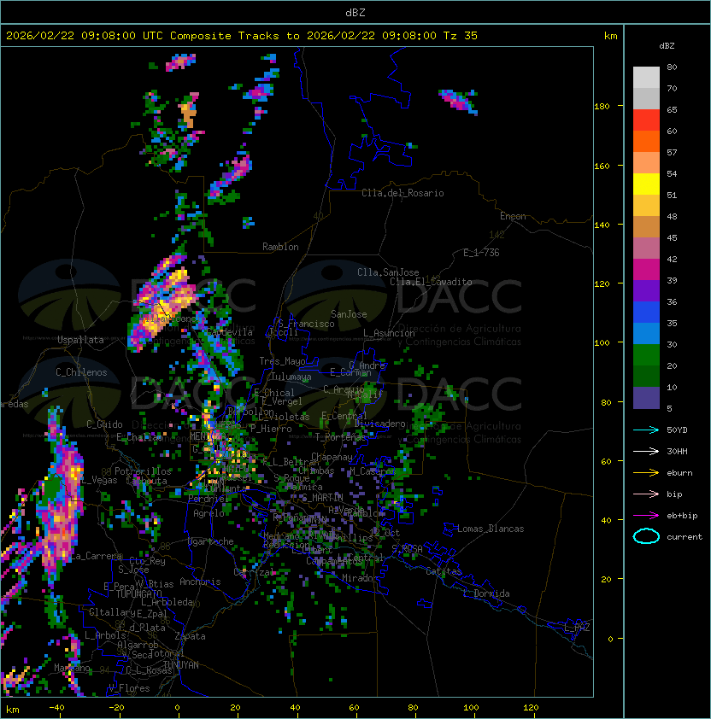Click the 'Zapata' map label
The height and width of the screenshot is (719, 711).
pyautogui.click(x=190, y=636)
